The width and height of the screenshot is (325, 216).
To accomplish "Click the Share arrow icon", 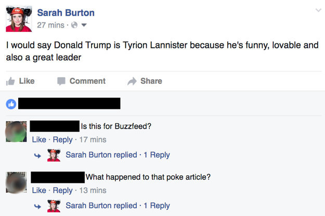I will click(x=132, y=81).
